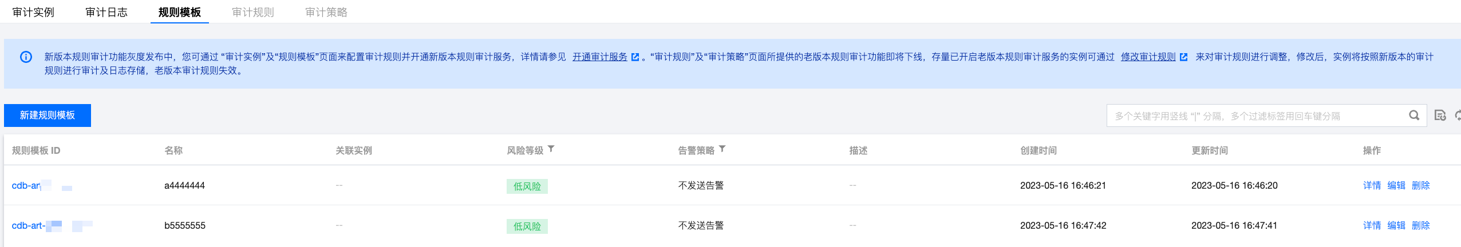Switch to 审计实例 tab

click(x=33, y=12)
